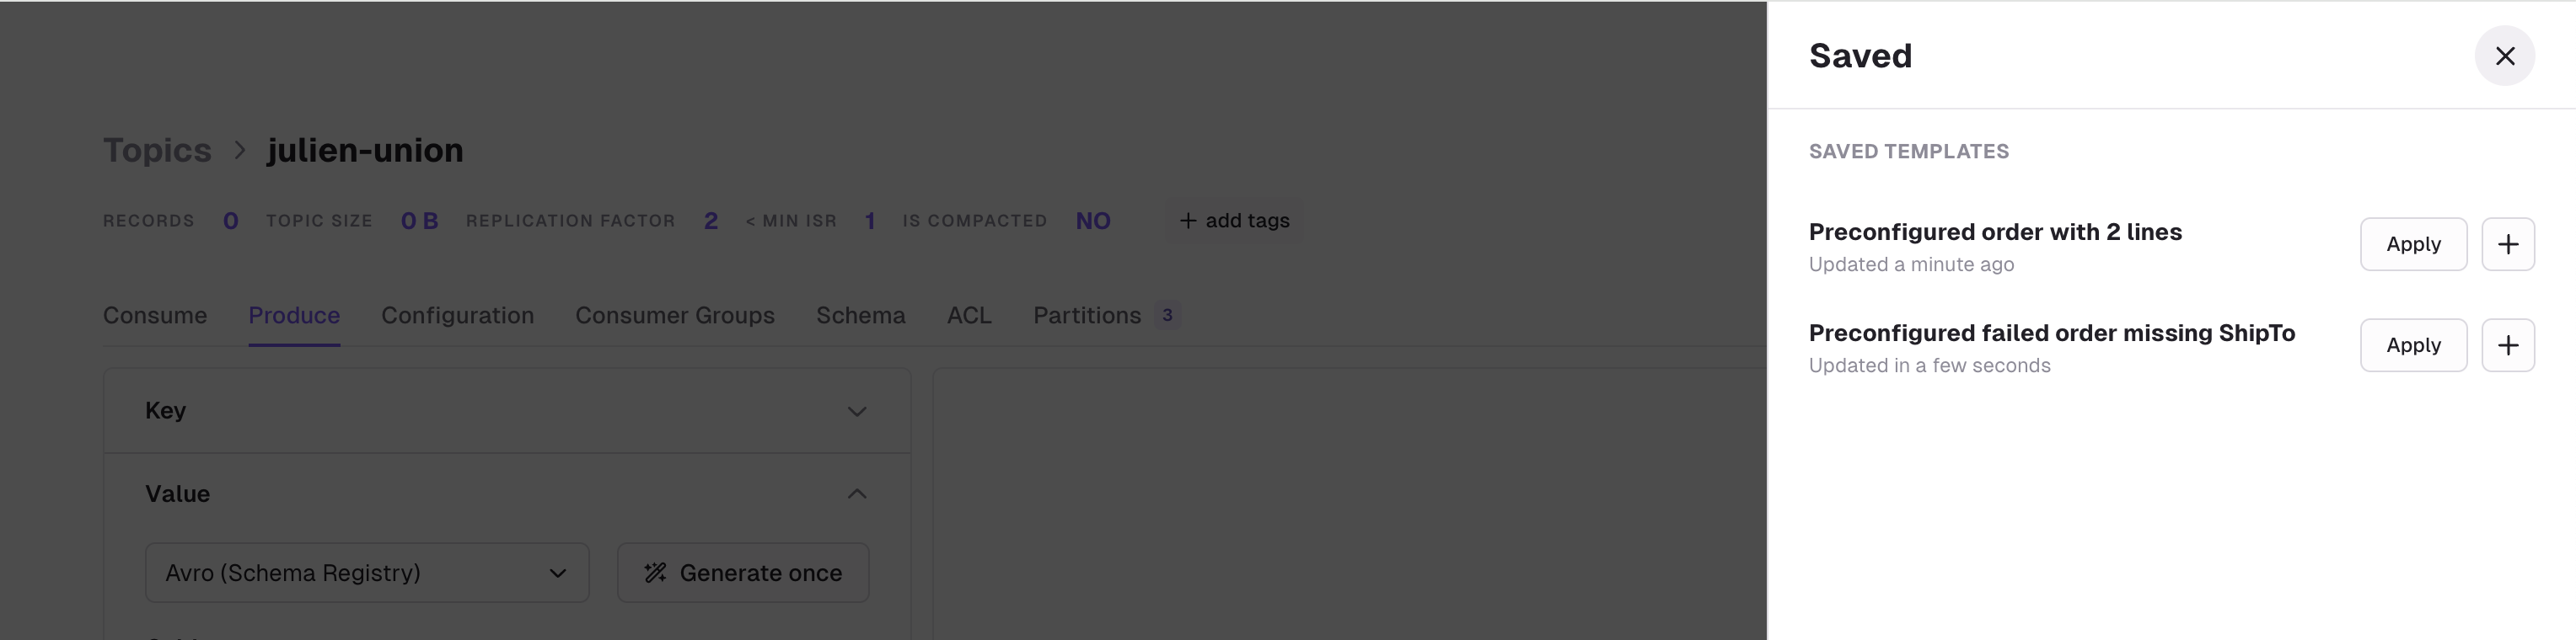Apply Preconfigured failed order missing ShipTo template
The image size is (2576, 640).
click(2413, 345)
